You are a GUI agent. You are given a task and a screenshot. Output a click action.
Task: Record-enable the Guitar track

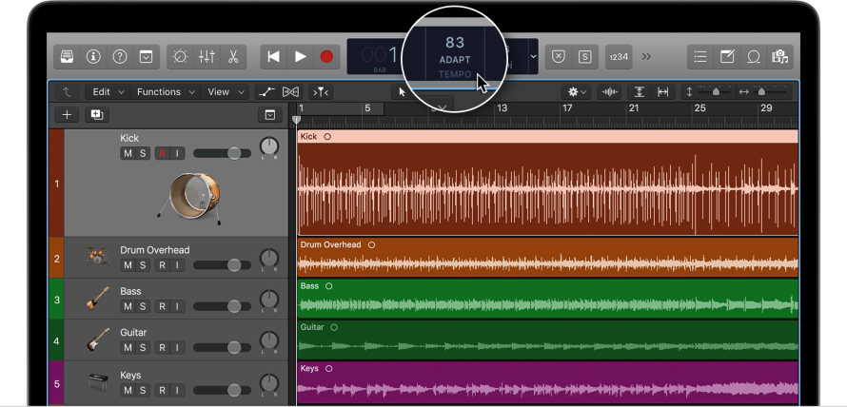tap(162, 348)
